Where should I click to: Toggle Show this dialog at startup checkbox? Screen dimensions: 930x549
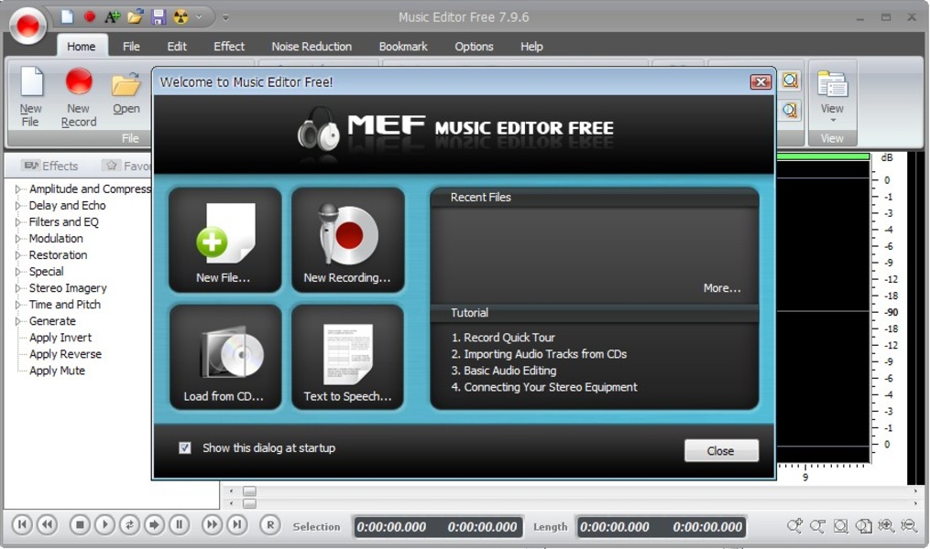(185, 447)
